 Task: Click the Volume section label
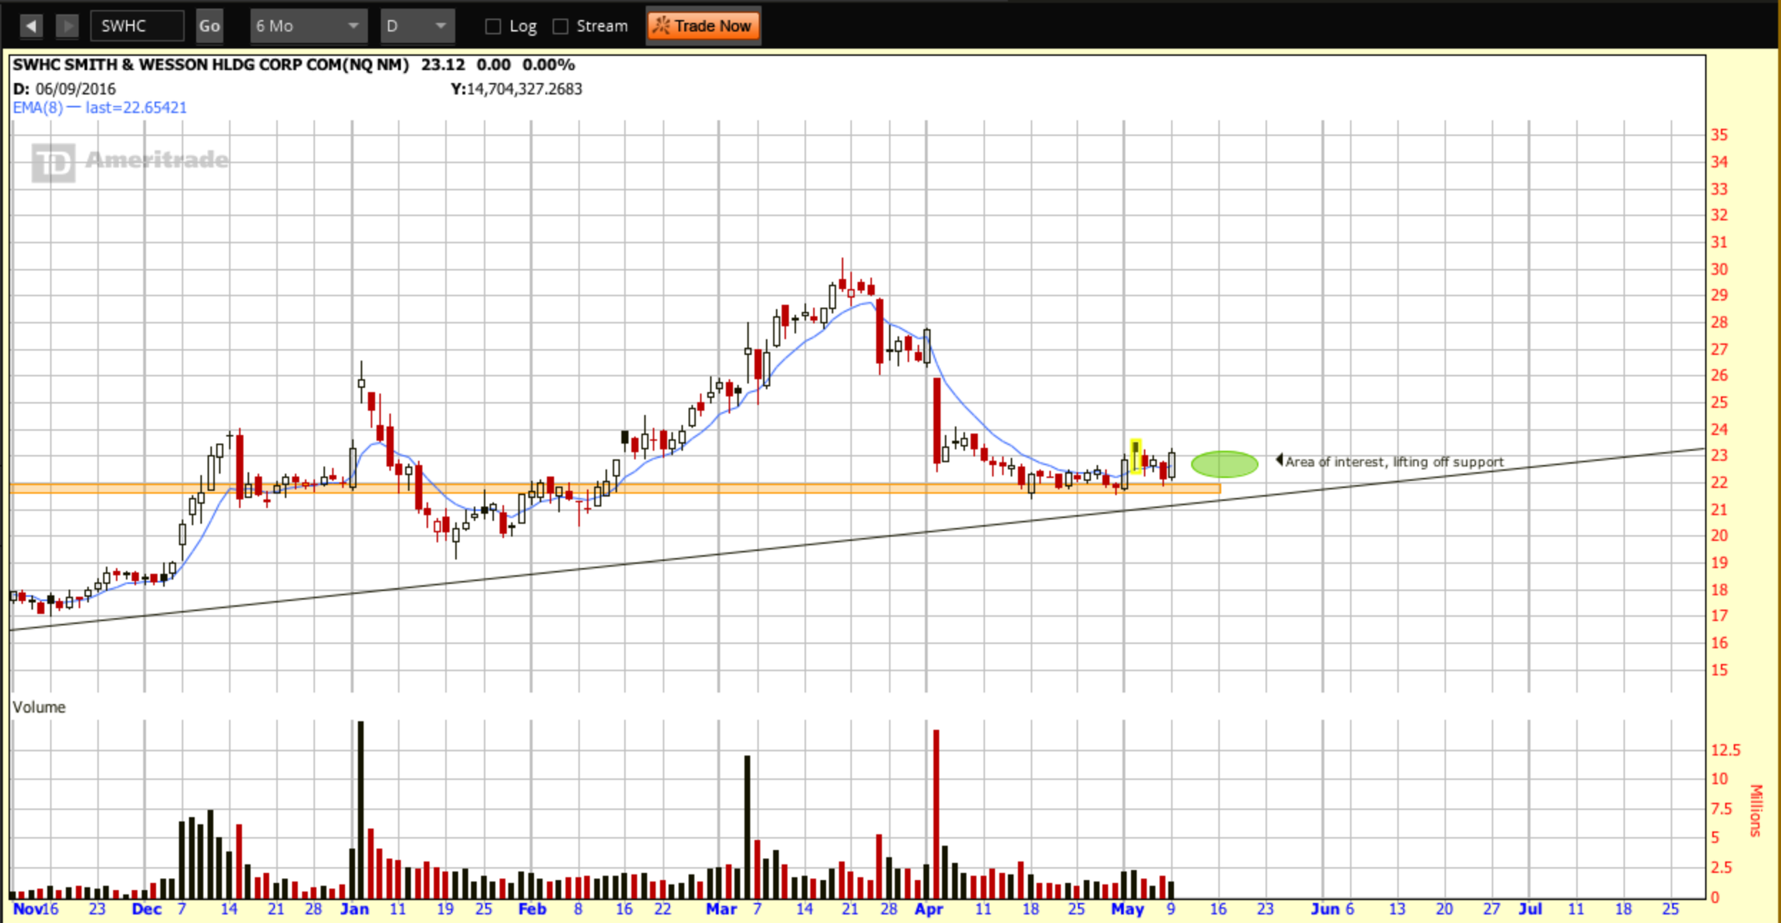39,707
